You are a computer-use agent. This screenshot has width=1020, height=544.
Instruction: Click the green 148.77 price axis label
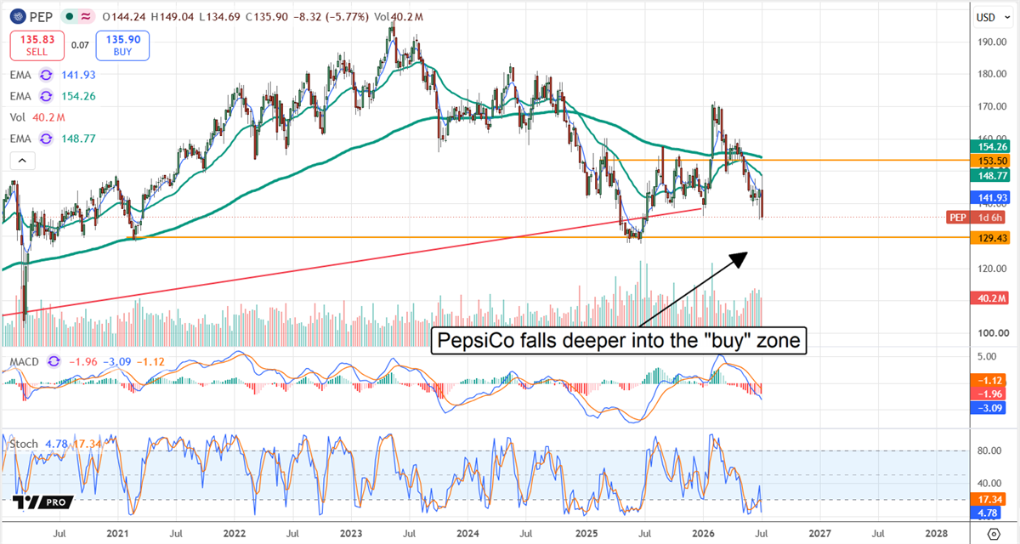(990, 176)
